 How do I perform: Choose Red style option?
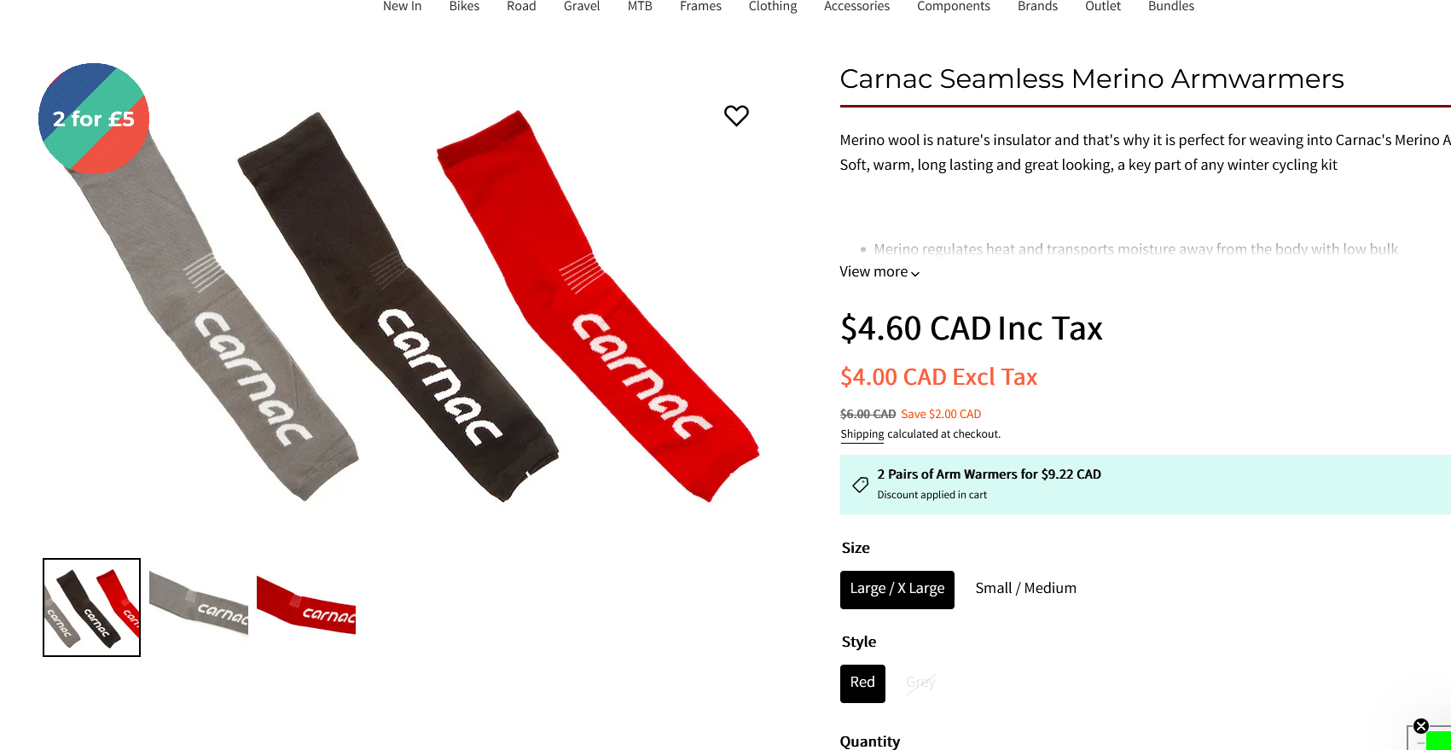pos(862,683)
